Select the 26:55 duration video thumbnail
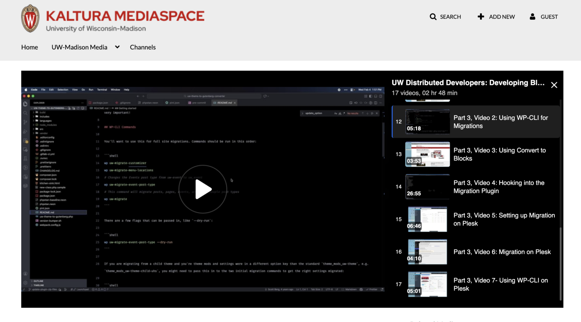The width and height of the screenshot is (581, 322). (x=427, y=187)
